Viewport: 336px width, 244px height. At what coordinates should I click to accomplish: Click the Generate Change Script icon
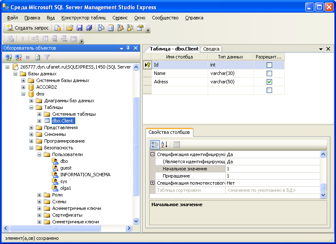[11, 39]
